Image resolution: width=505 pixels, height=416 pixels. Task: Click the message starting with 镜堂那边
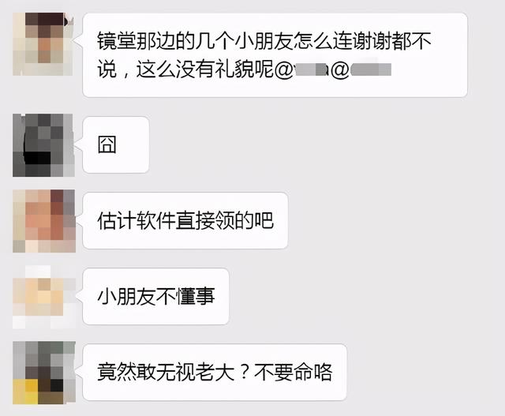[275, 54]
